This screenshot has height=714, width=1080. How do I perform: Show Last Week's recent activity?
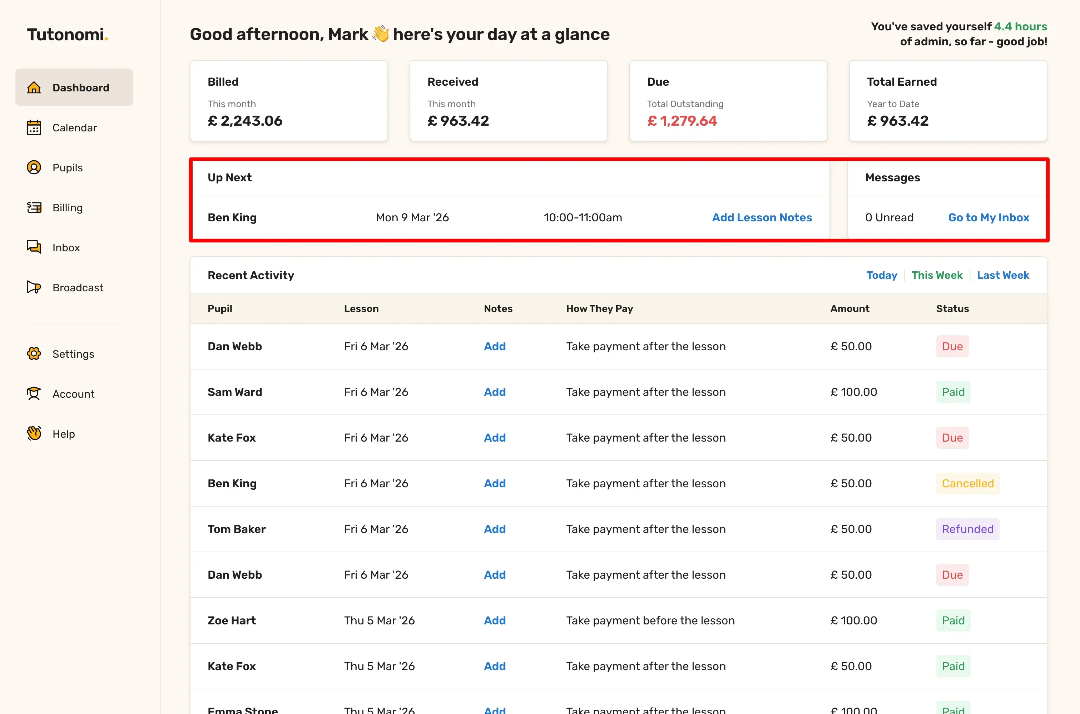click(x=1002, y=275)
